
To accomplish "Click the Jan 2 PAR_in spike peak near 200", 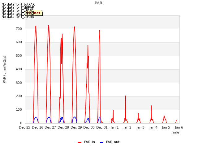I will pyautogui.click(x=126, y=96).
